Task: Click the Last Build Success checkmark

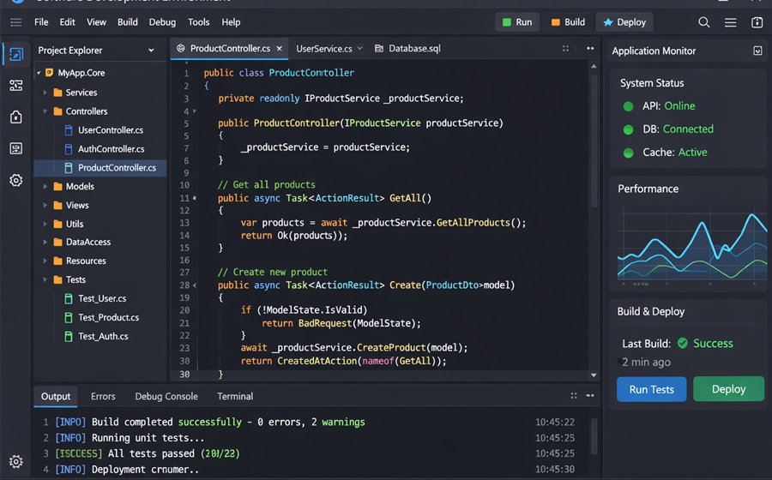Action: 683,343
